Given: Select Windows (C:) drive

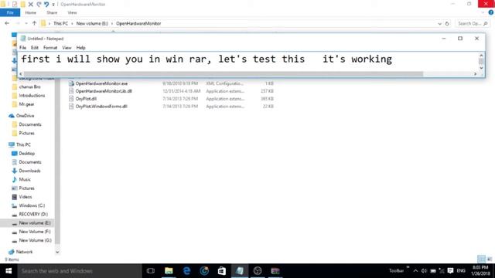Looking at the screenshot, I should (x=32, y=205).
